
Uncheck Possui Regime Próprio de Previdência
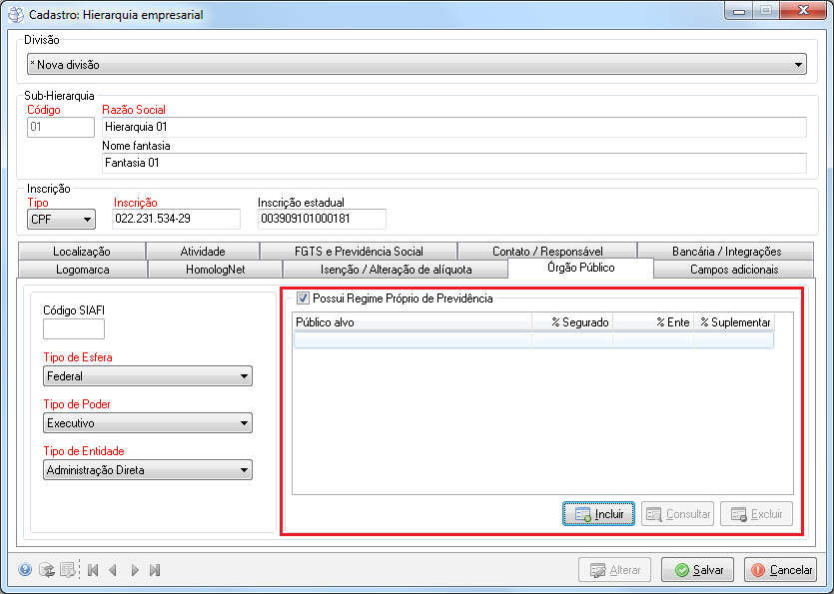click(303, 297)
